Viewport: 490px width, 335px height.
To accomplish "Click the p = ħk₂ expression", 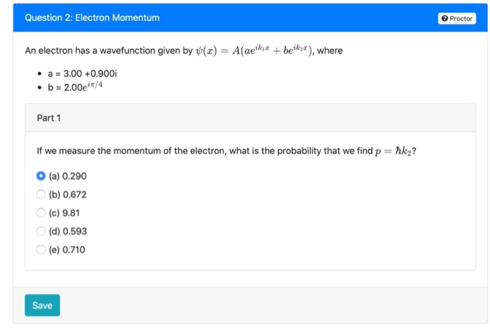I will pyautogui.click(x=394, y=151).
